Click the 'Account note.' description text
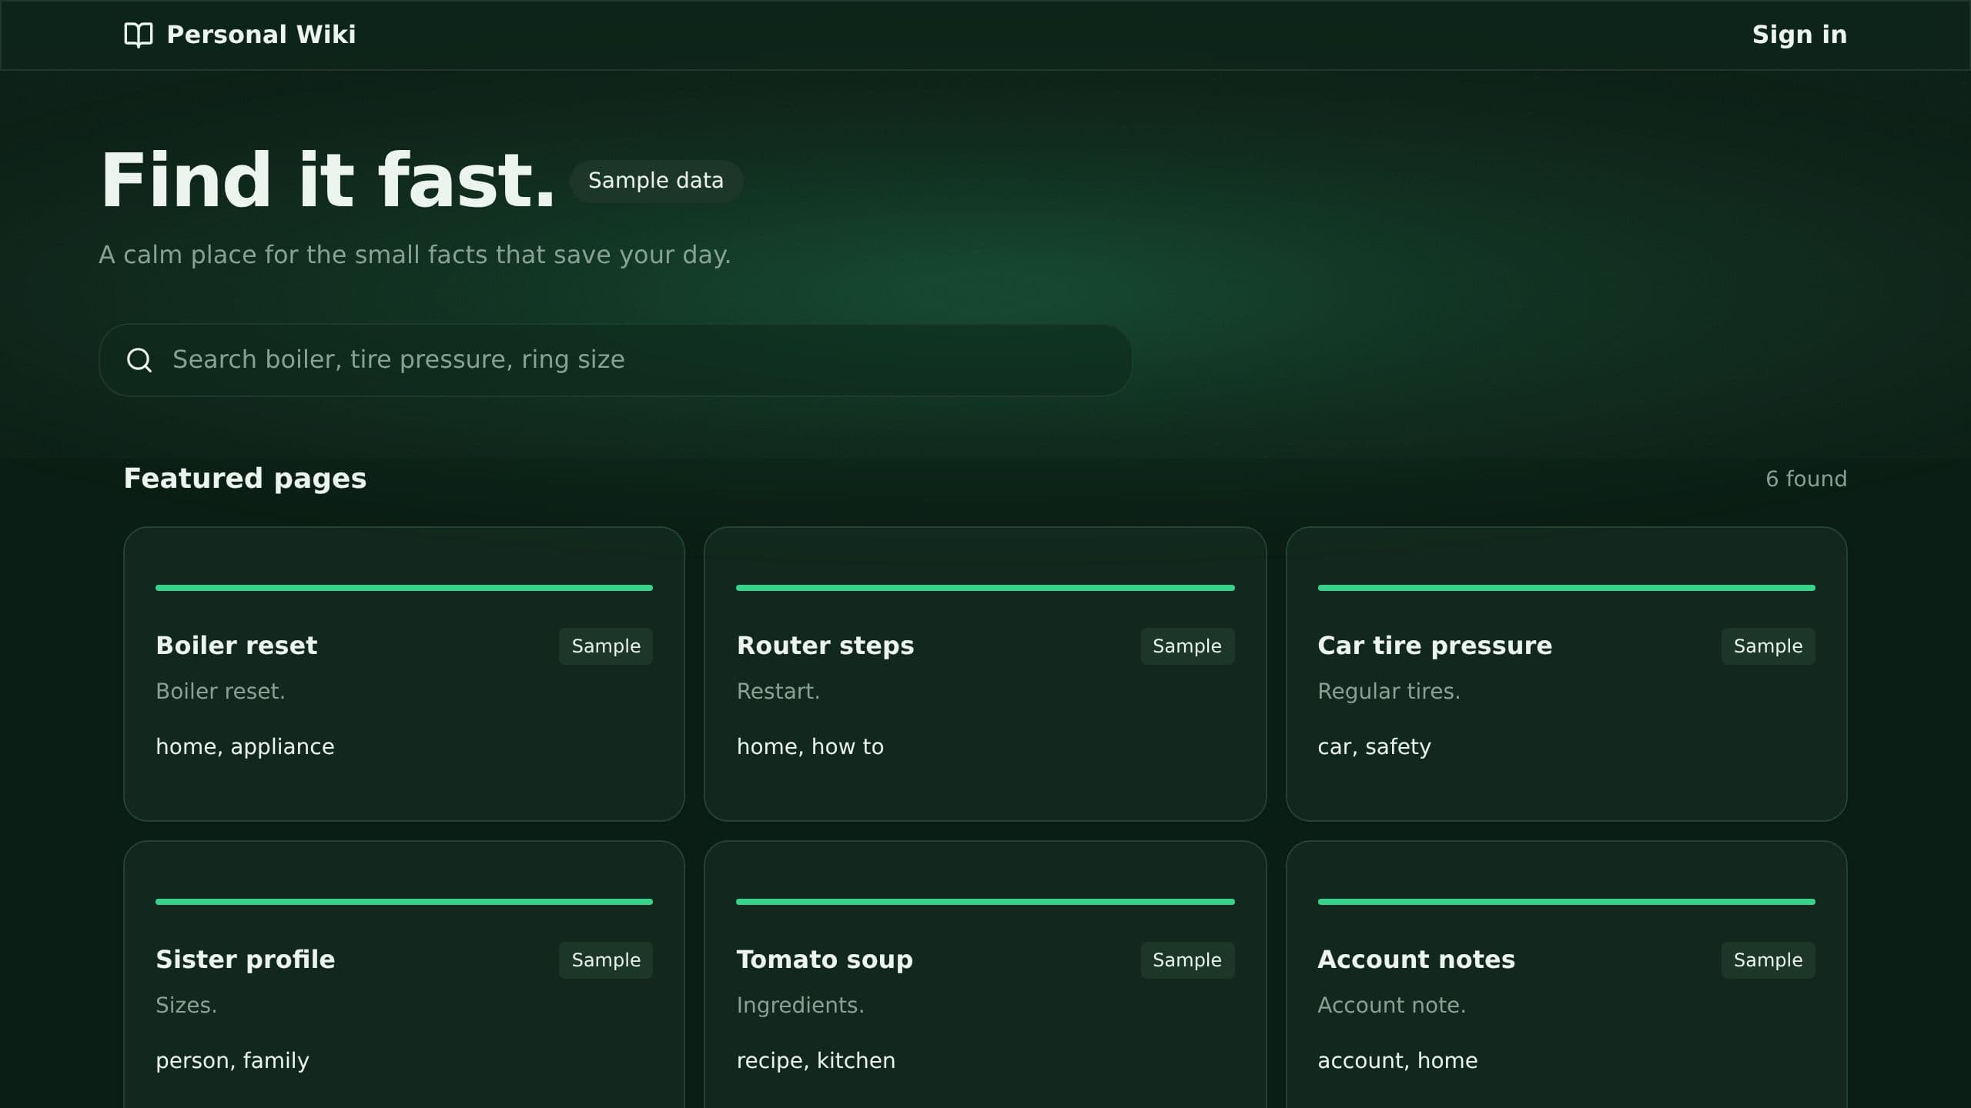 tap(1392, 1006)
